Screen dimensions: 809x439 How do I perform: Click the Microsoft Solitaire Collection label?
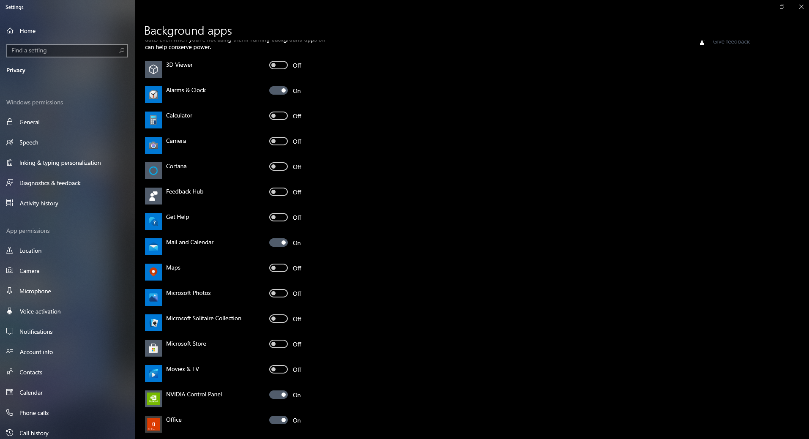coord(204,318)
